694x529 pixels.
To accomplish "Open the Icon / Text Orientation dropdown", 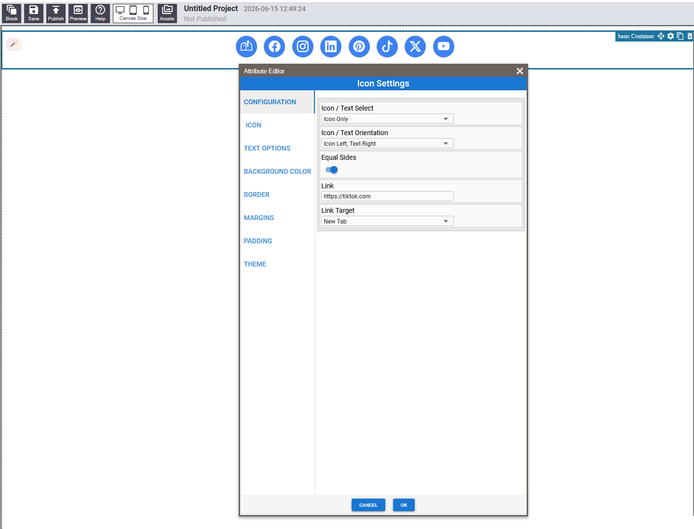I will coord(387,143).
